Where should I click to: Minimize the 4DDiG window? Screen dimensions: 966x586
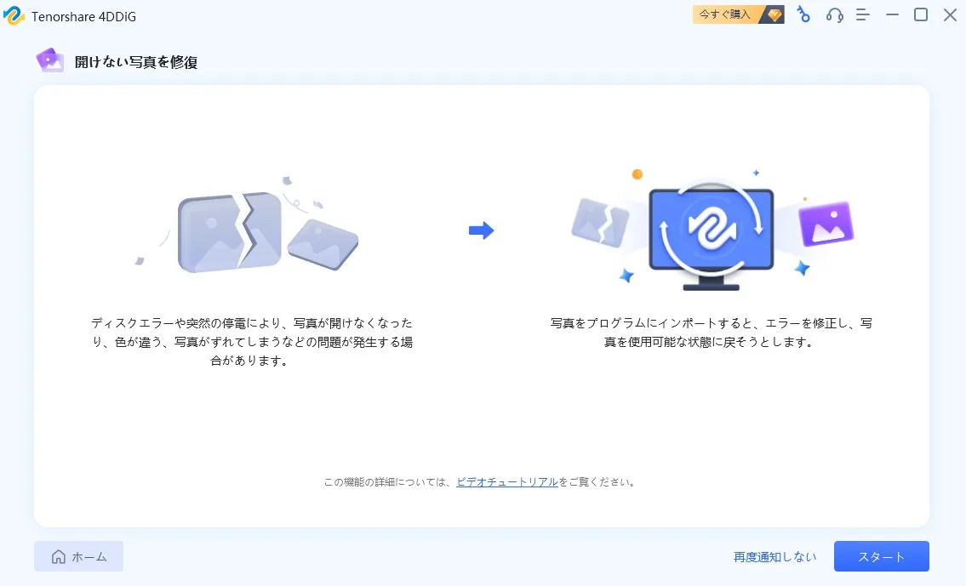pos(892,14)
